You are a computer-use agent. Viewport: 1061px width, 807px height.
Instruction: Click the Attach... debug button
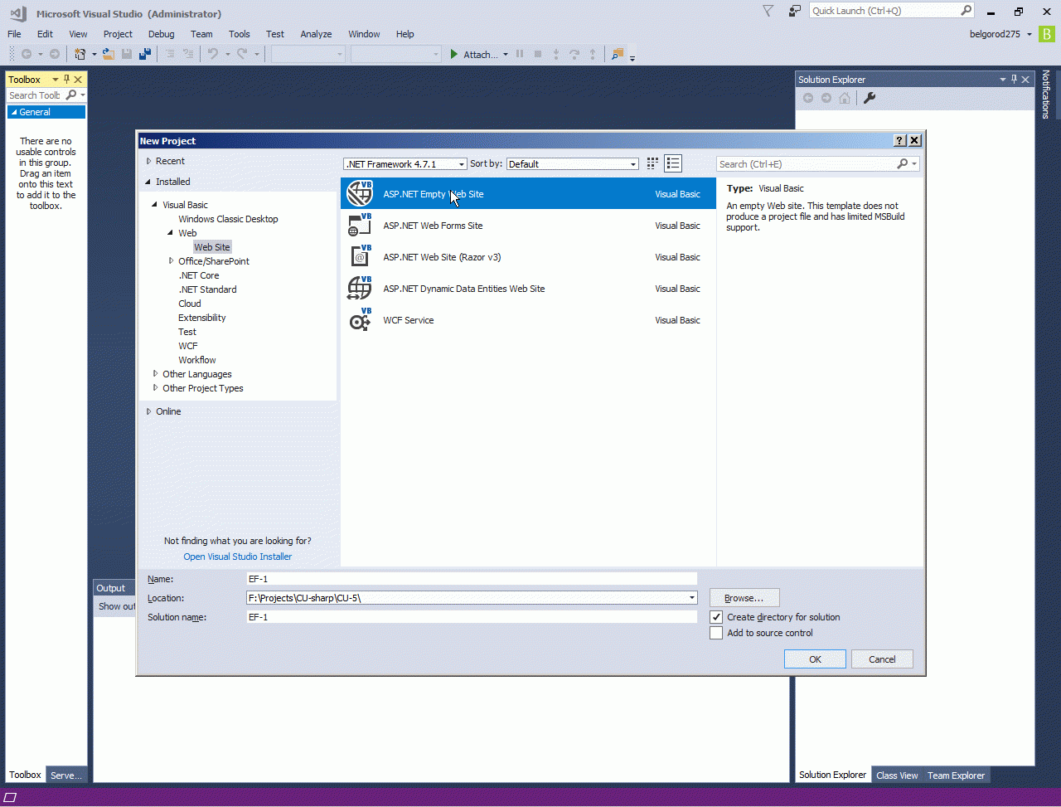point(473,55)
